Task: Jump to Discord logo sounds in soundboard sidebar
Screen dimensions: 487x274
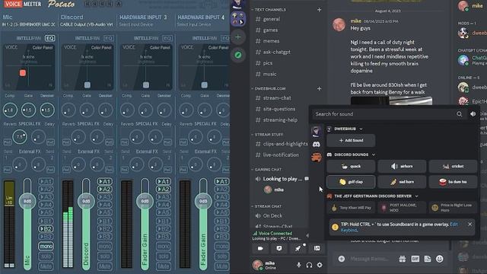Action: pyautogui.click(x=317, y=144)
